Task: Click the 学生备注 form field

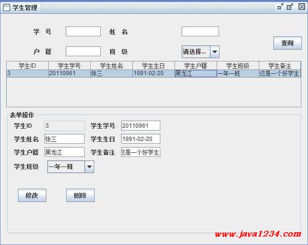Action: tap(141, 152)
